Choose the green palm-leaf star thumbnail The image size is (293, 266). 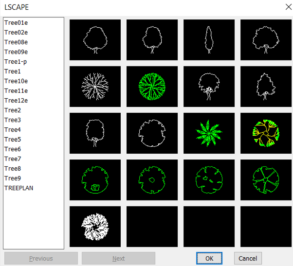[209, 133]
